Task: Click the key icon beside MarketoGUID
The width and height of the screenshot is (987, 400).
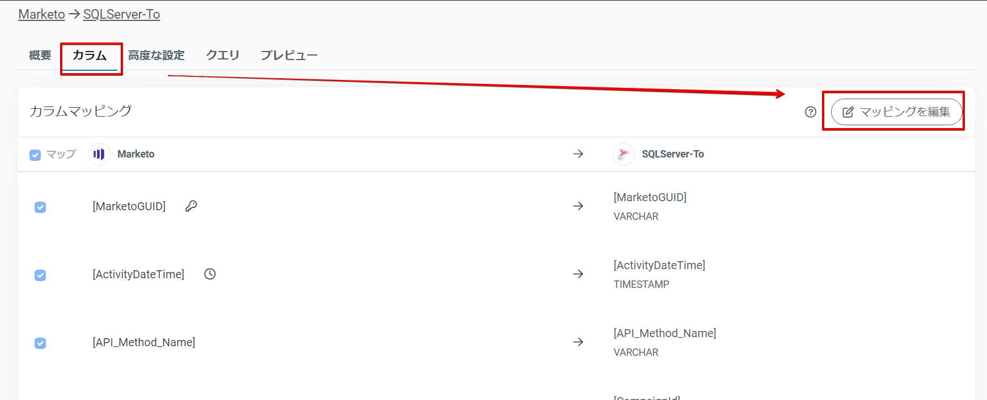Action: (191, 206)
